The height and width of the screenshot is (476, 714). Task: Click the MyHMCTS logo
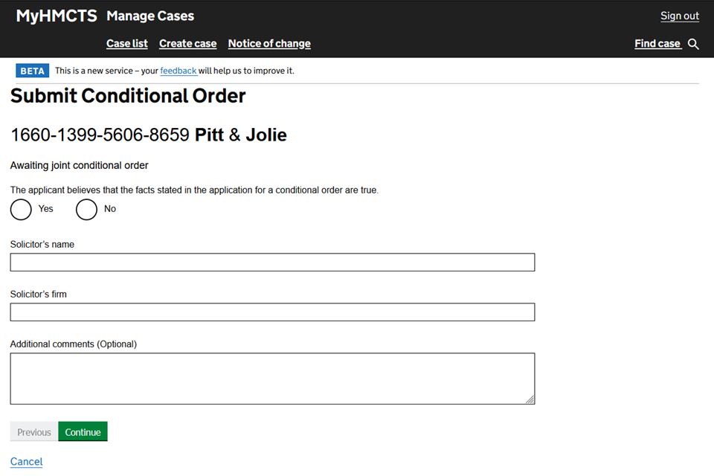57,16
